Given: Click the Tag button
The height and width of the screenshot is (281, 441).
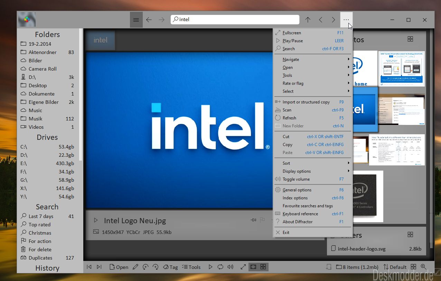Looking at the screenshot, I should tap(170, 267).
